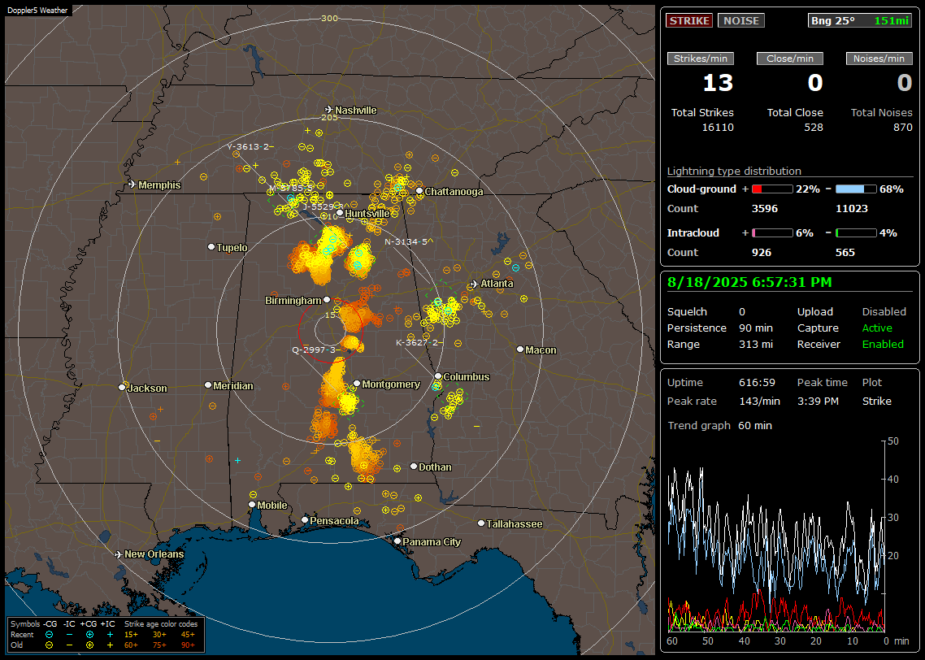Viewport: 925px width, 660px height.
Task: Click the Macon city marker dot
Action: 519,350
